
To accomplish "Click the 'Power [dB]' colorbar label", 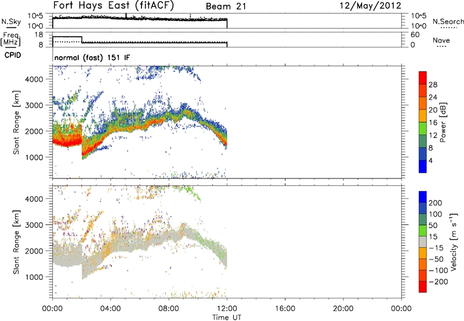I will click(443, 122).
